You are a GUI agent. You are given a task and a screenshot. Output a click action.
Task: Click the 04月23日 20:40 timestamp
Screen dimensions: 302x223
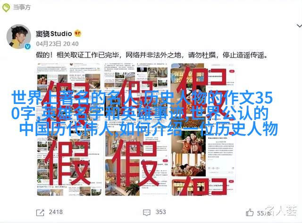pos(57,44)
